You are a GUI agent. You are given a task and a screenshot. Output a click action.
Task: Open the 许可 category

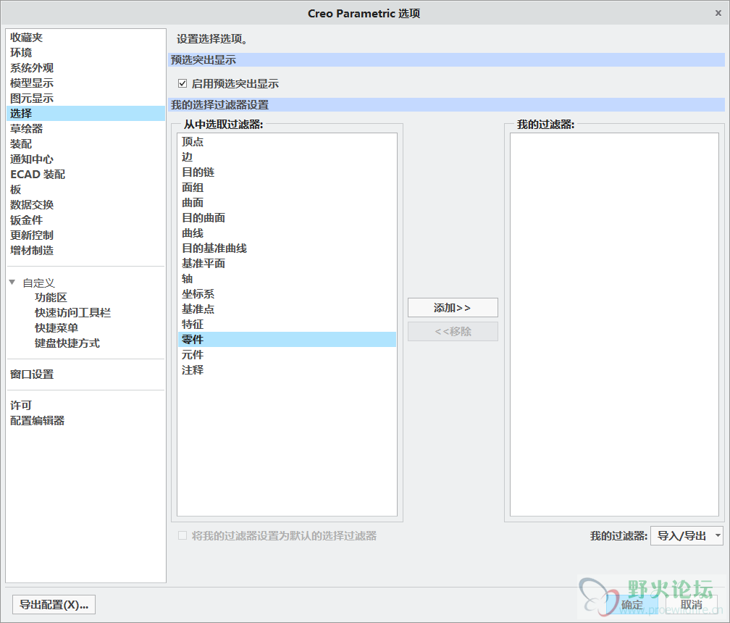coord(86,406)
